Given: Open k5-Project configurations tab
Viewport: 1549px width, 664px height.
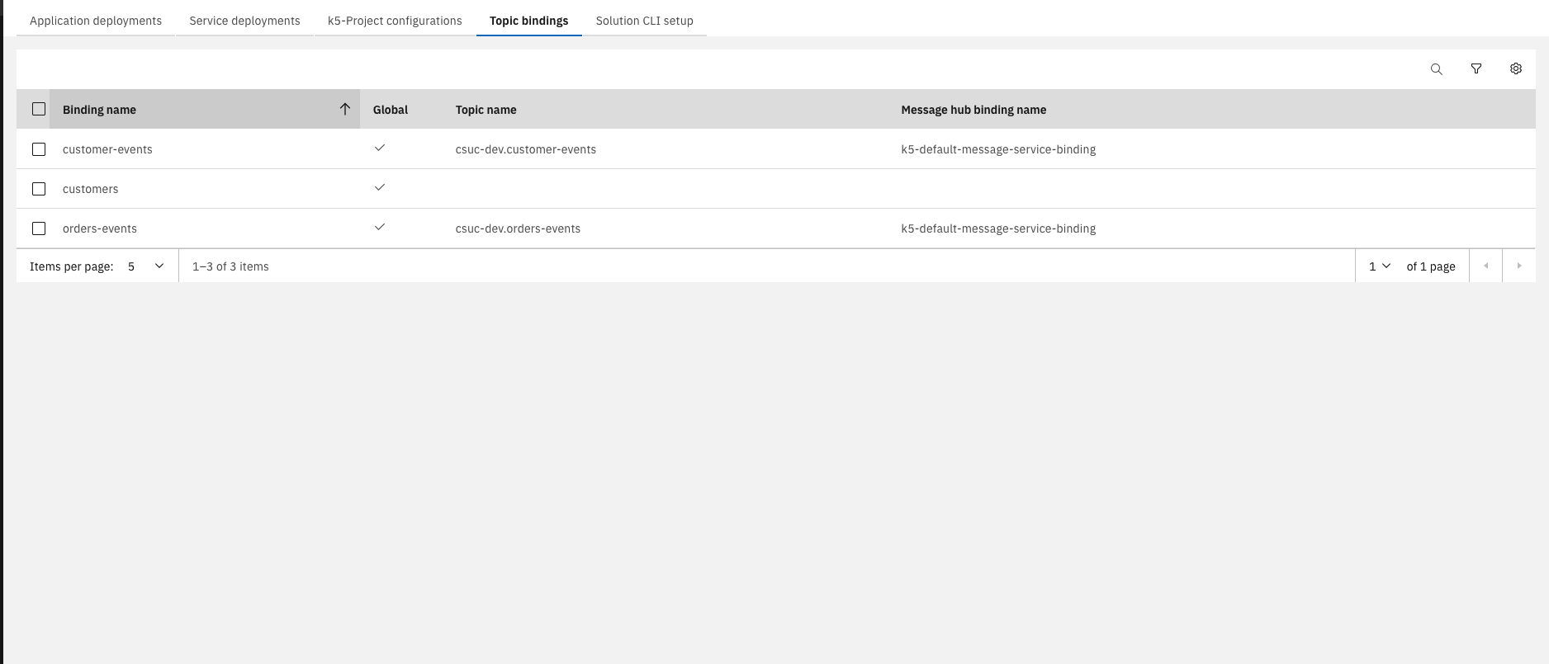Looking at the screenshot, I should (x=395, y=21).
